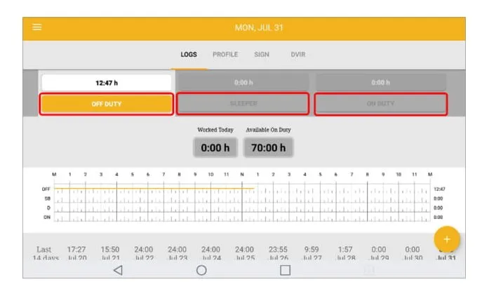Select the Jul 27 log with 9:59

(x=312, y=253)
